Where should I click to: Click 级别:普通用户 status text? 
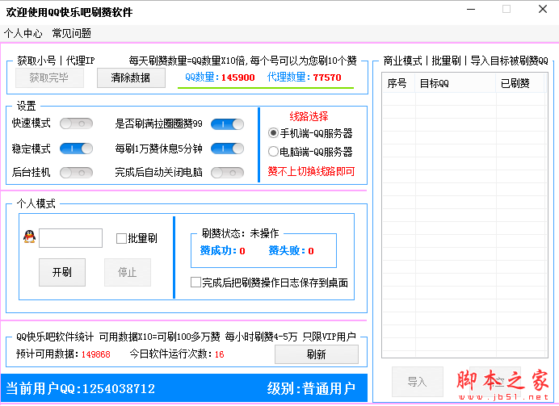click(x=311, y=388)
